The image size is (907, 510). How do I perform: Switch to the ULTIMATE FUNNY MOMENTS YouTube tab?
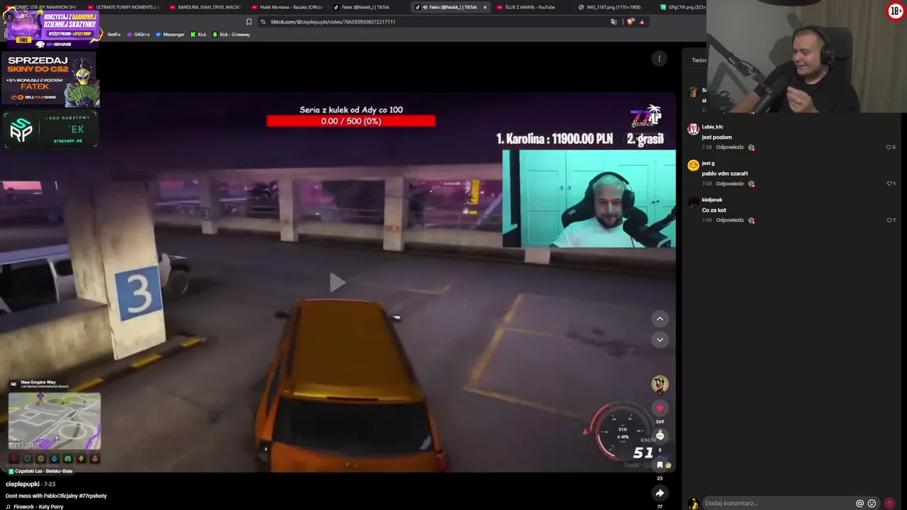tap(123, 7)
